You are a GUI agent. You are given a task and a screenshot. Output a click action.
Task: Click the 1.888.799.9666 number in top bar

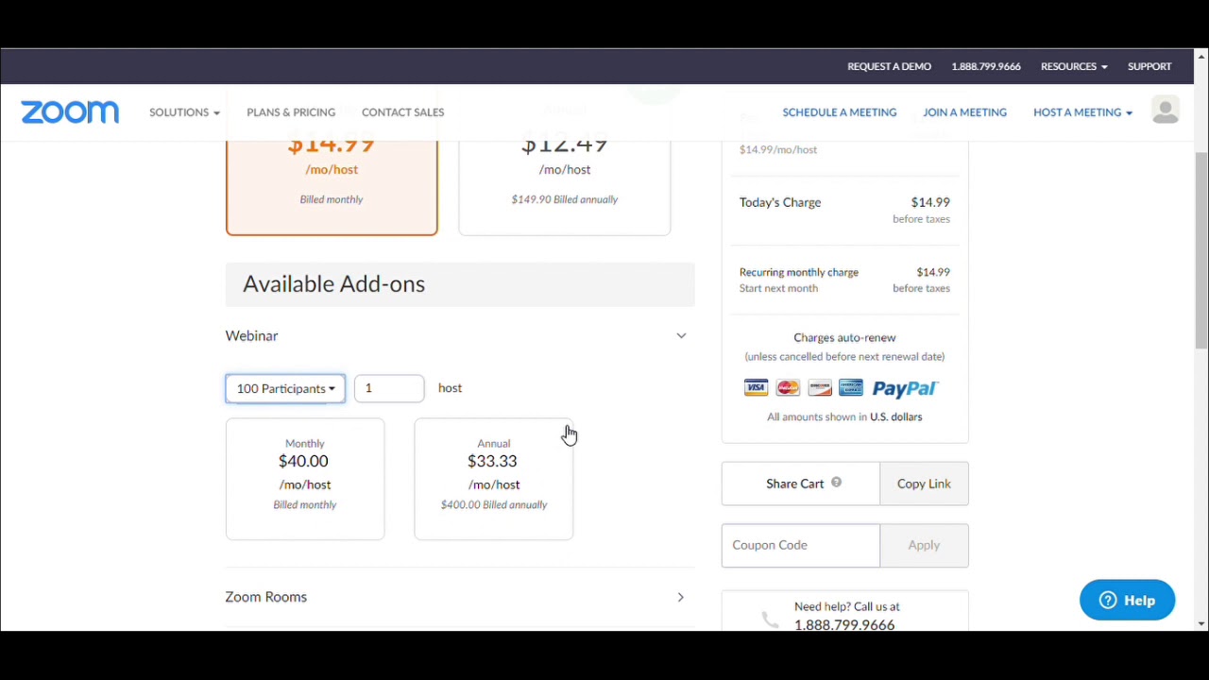coord(986,66)
